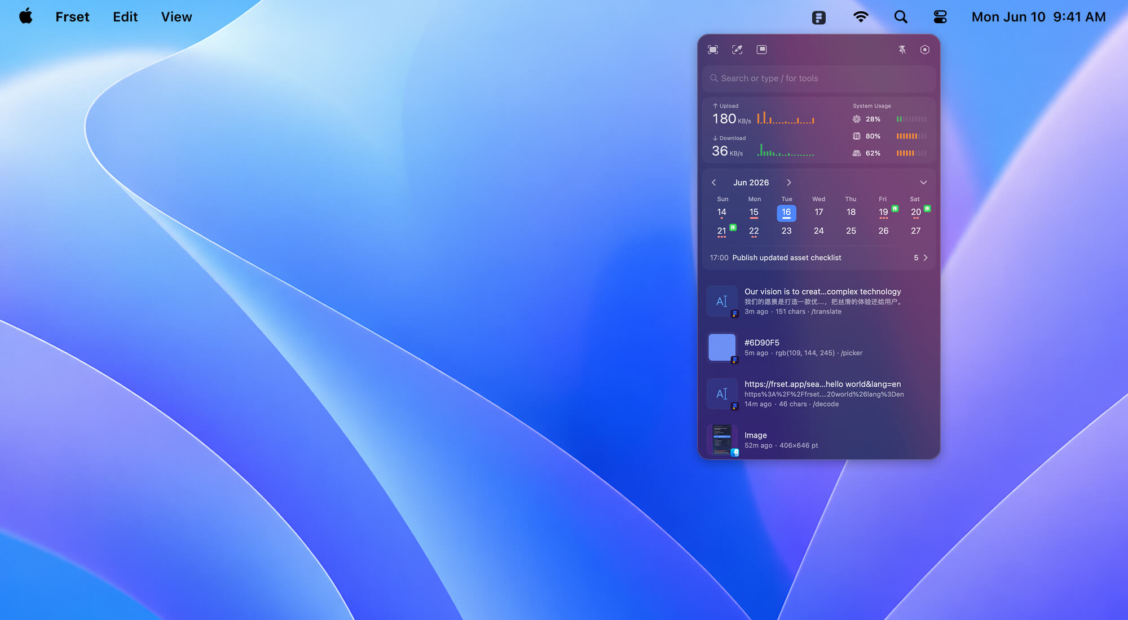Open the Publish updated asset checklist event
Viewport: 1128px width, 620px height.
pos(787,258)
